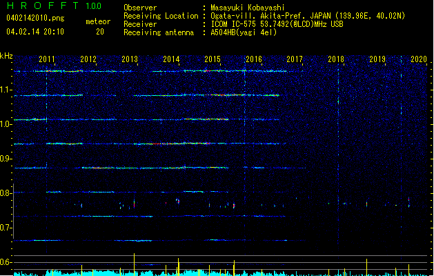Click the 0.6 kHz frequency axis label
The width and height of the screenshot is (434, 276).
(x=6, y=262)
